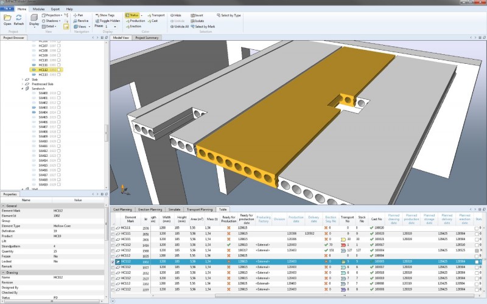Open the Detail dropdown
This screenshot has width=487, height=304.
point(49,26)
